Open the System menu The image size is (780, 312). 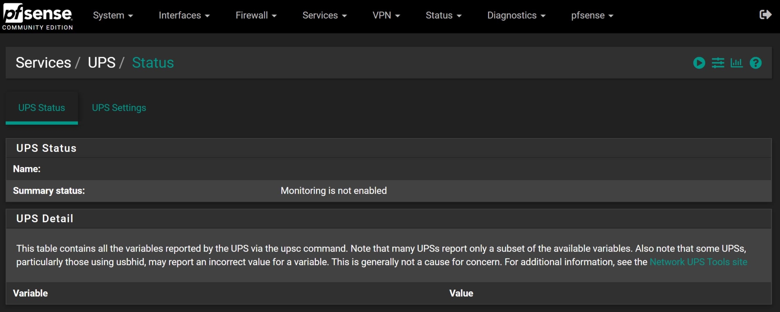click(x=113, y=15)
